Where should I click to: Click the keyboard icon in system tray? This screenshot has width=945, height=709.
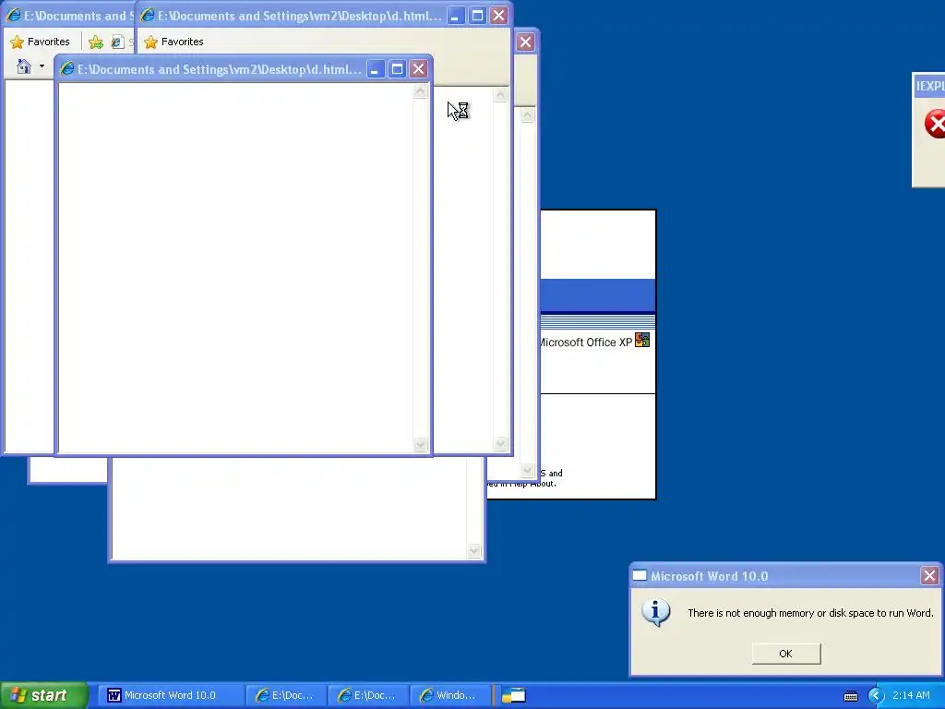tap(850, 696)
